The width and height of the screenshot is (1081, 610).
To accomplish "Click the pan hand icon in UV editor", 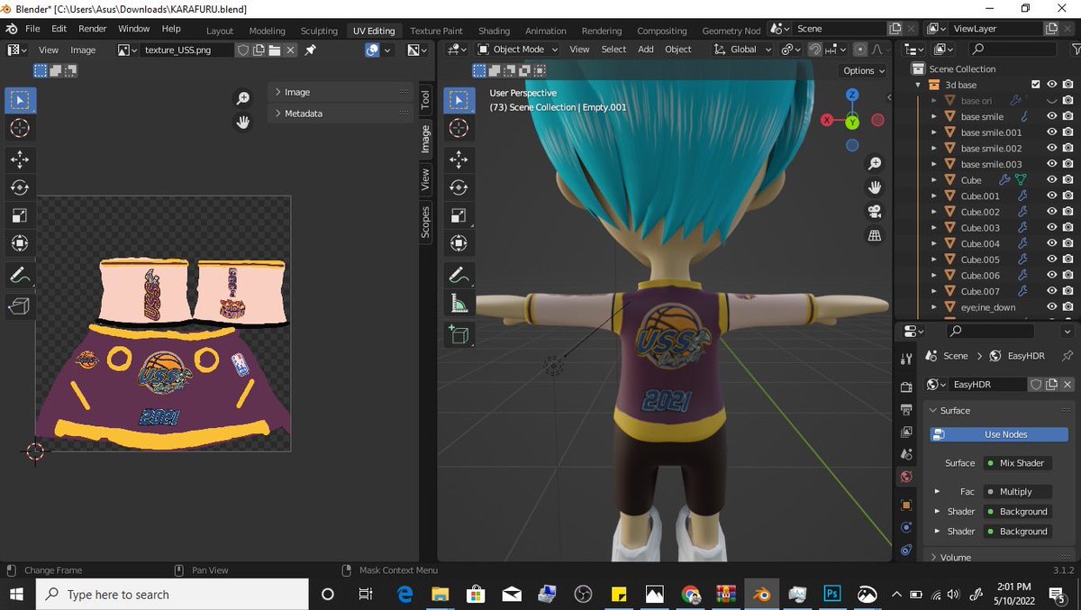I will [243, 122].
